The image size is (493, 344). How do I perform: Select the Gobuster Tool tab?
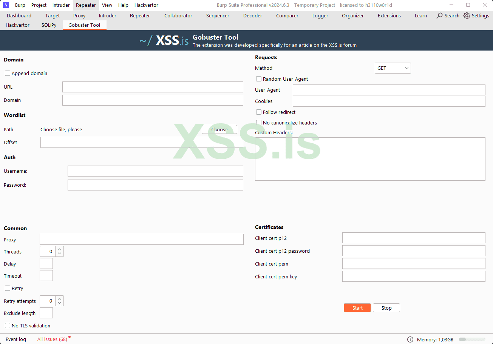(x=84, y=25)
